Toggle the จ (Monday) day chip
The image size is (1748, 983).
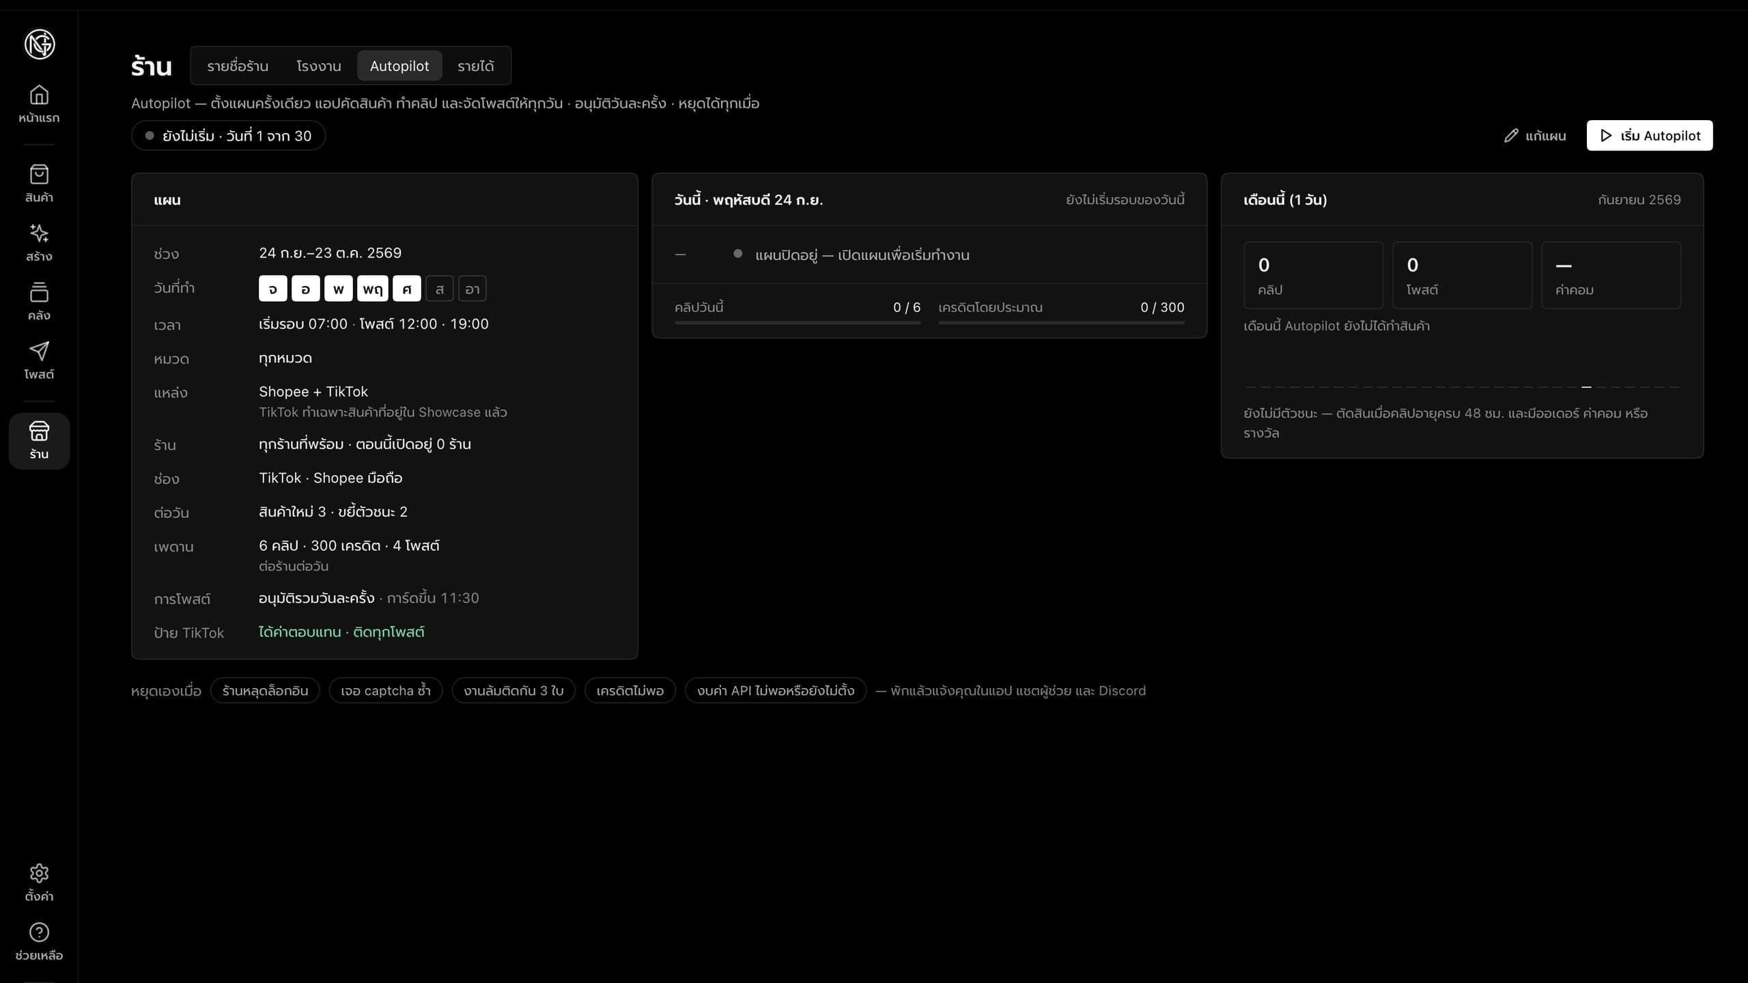[272, 289]
